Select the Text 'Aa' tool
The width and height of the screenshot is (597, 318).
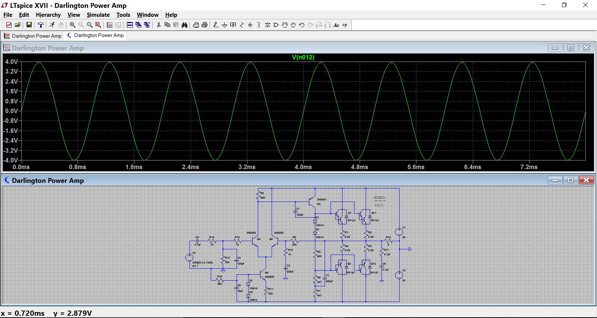tap(336, 25)
